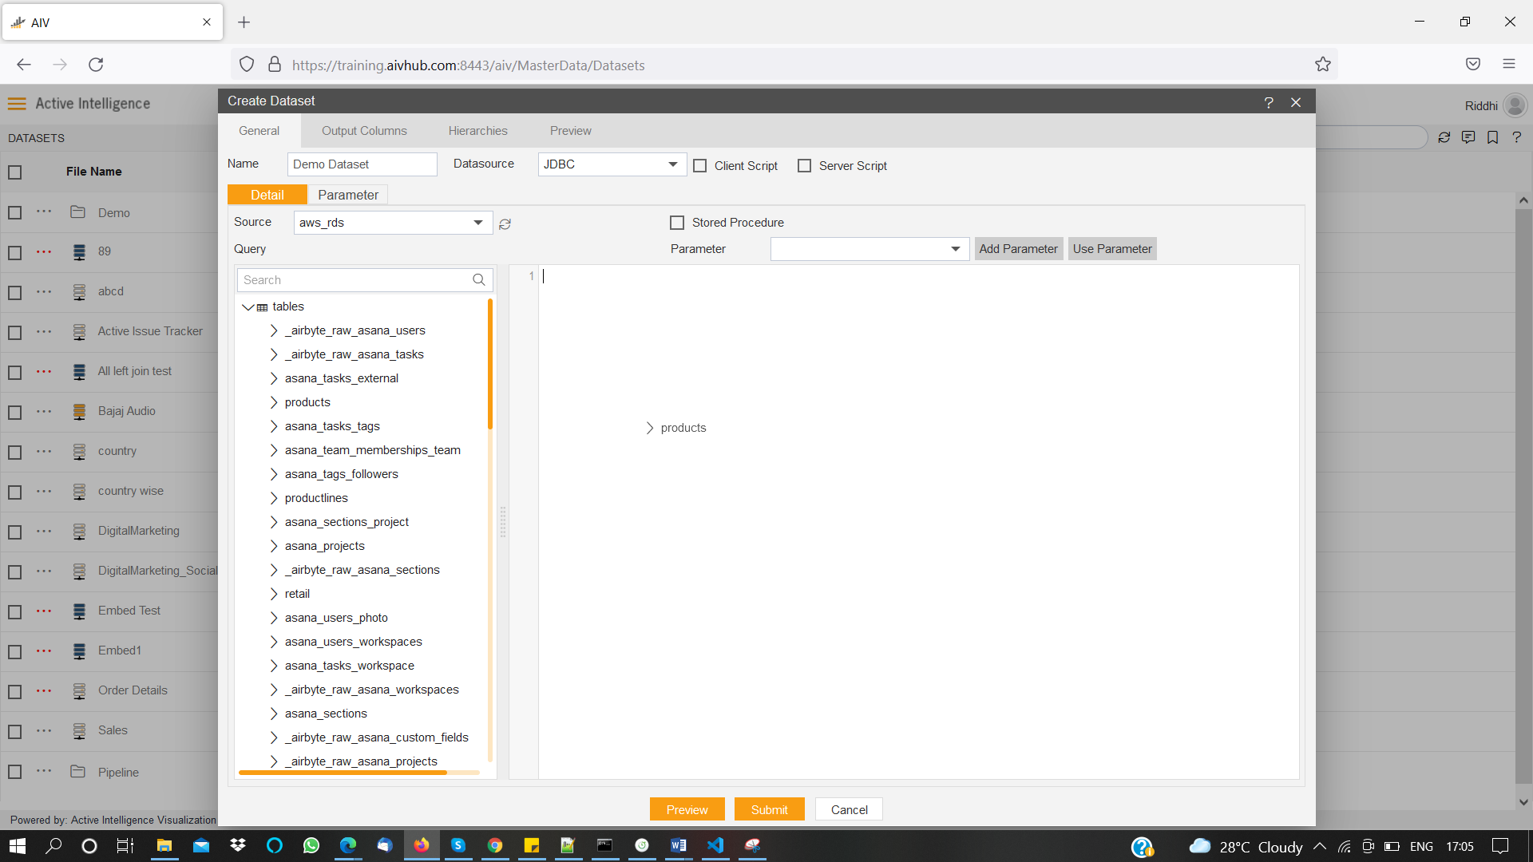The height and width of the screenshot is (862, 1533).
Task: Open the options dots for Demo row
Action: click(44, 212)
